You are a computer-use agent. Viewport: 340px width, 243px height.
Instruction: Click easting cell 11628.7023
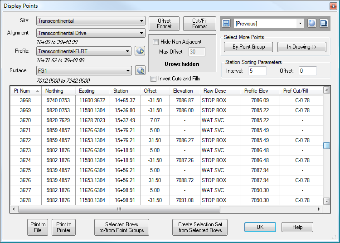tap(92, 120)
